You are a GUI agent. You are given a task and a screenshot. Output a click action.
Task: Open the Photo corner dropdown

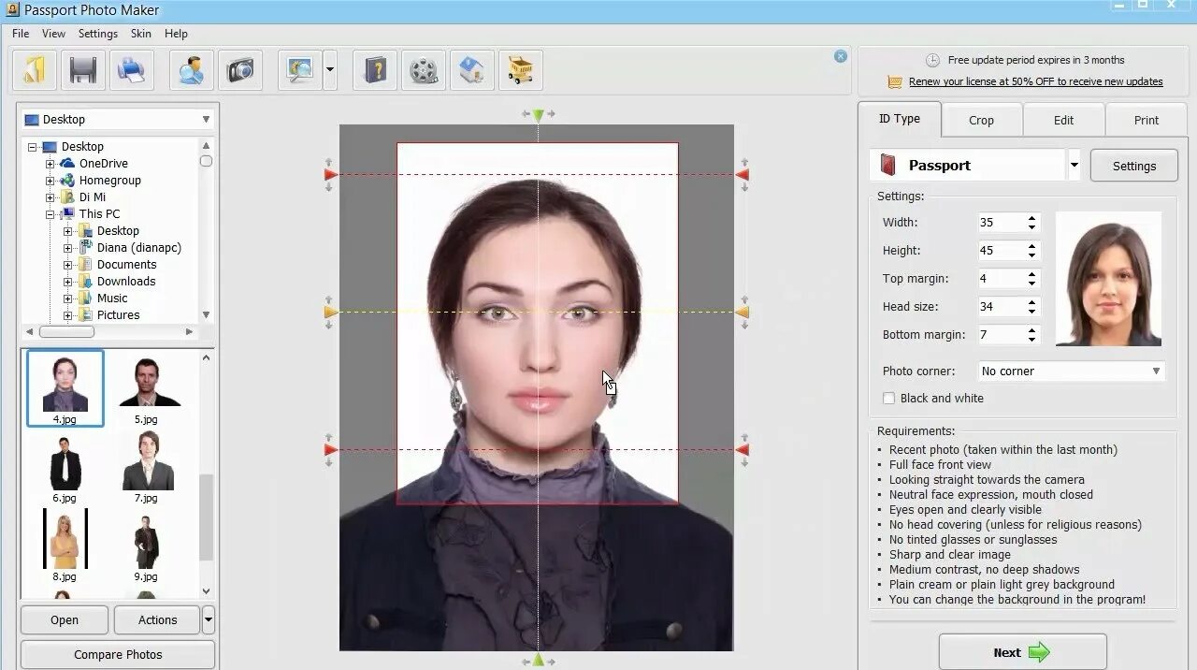point(1072,371)
